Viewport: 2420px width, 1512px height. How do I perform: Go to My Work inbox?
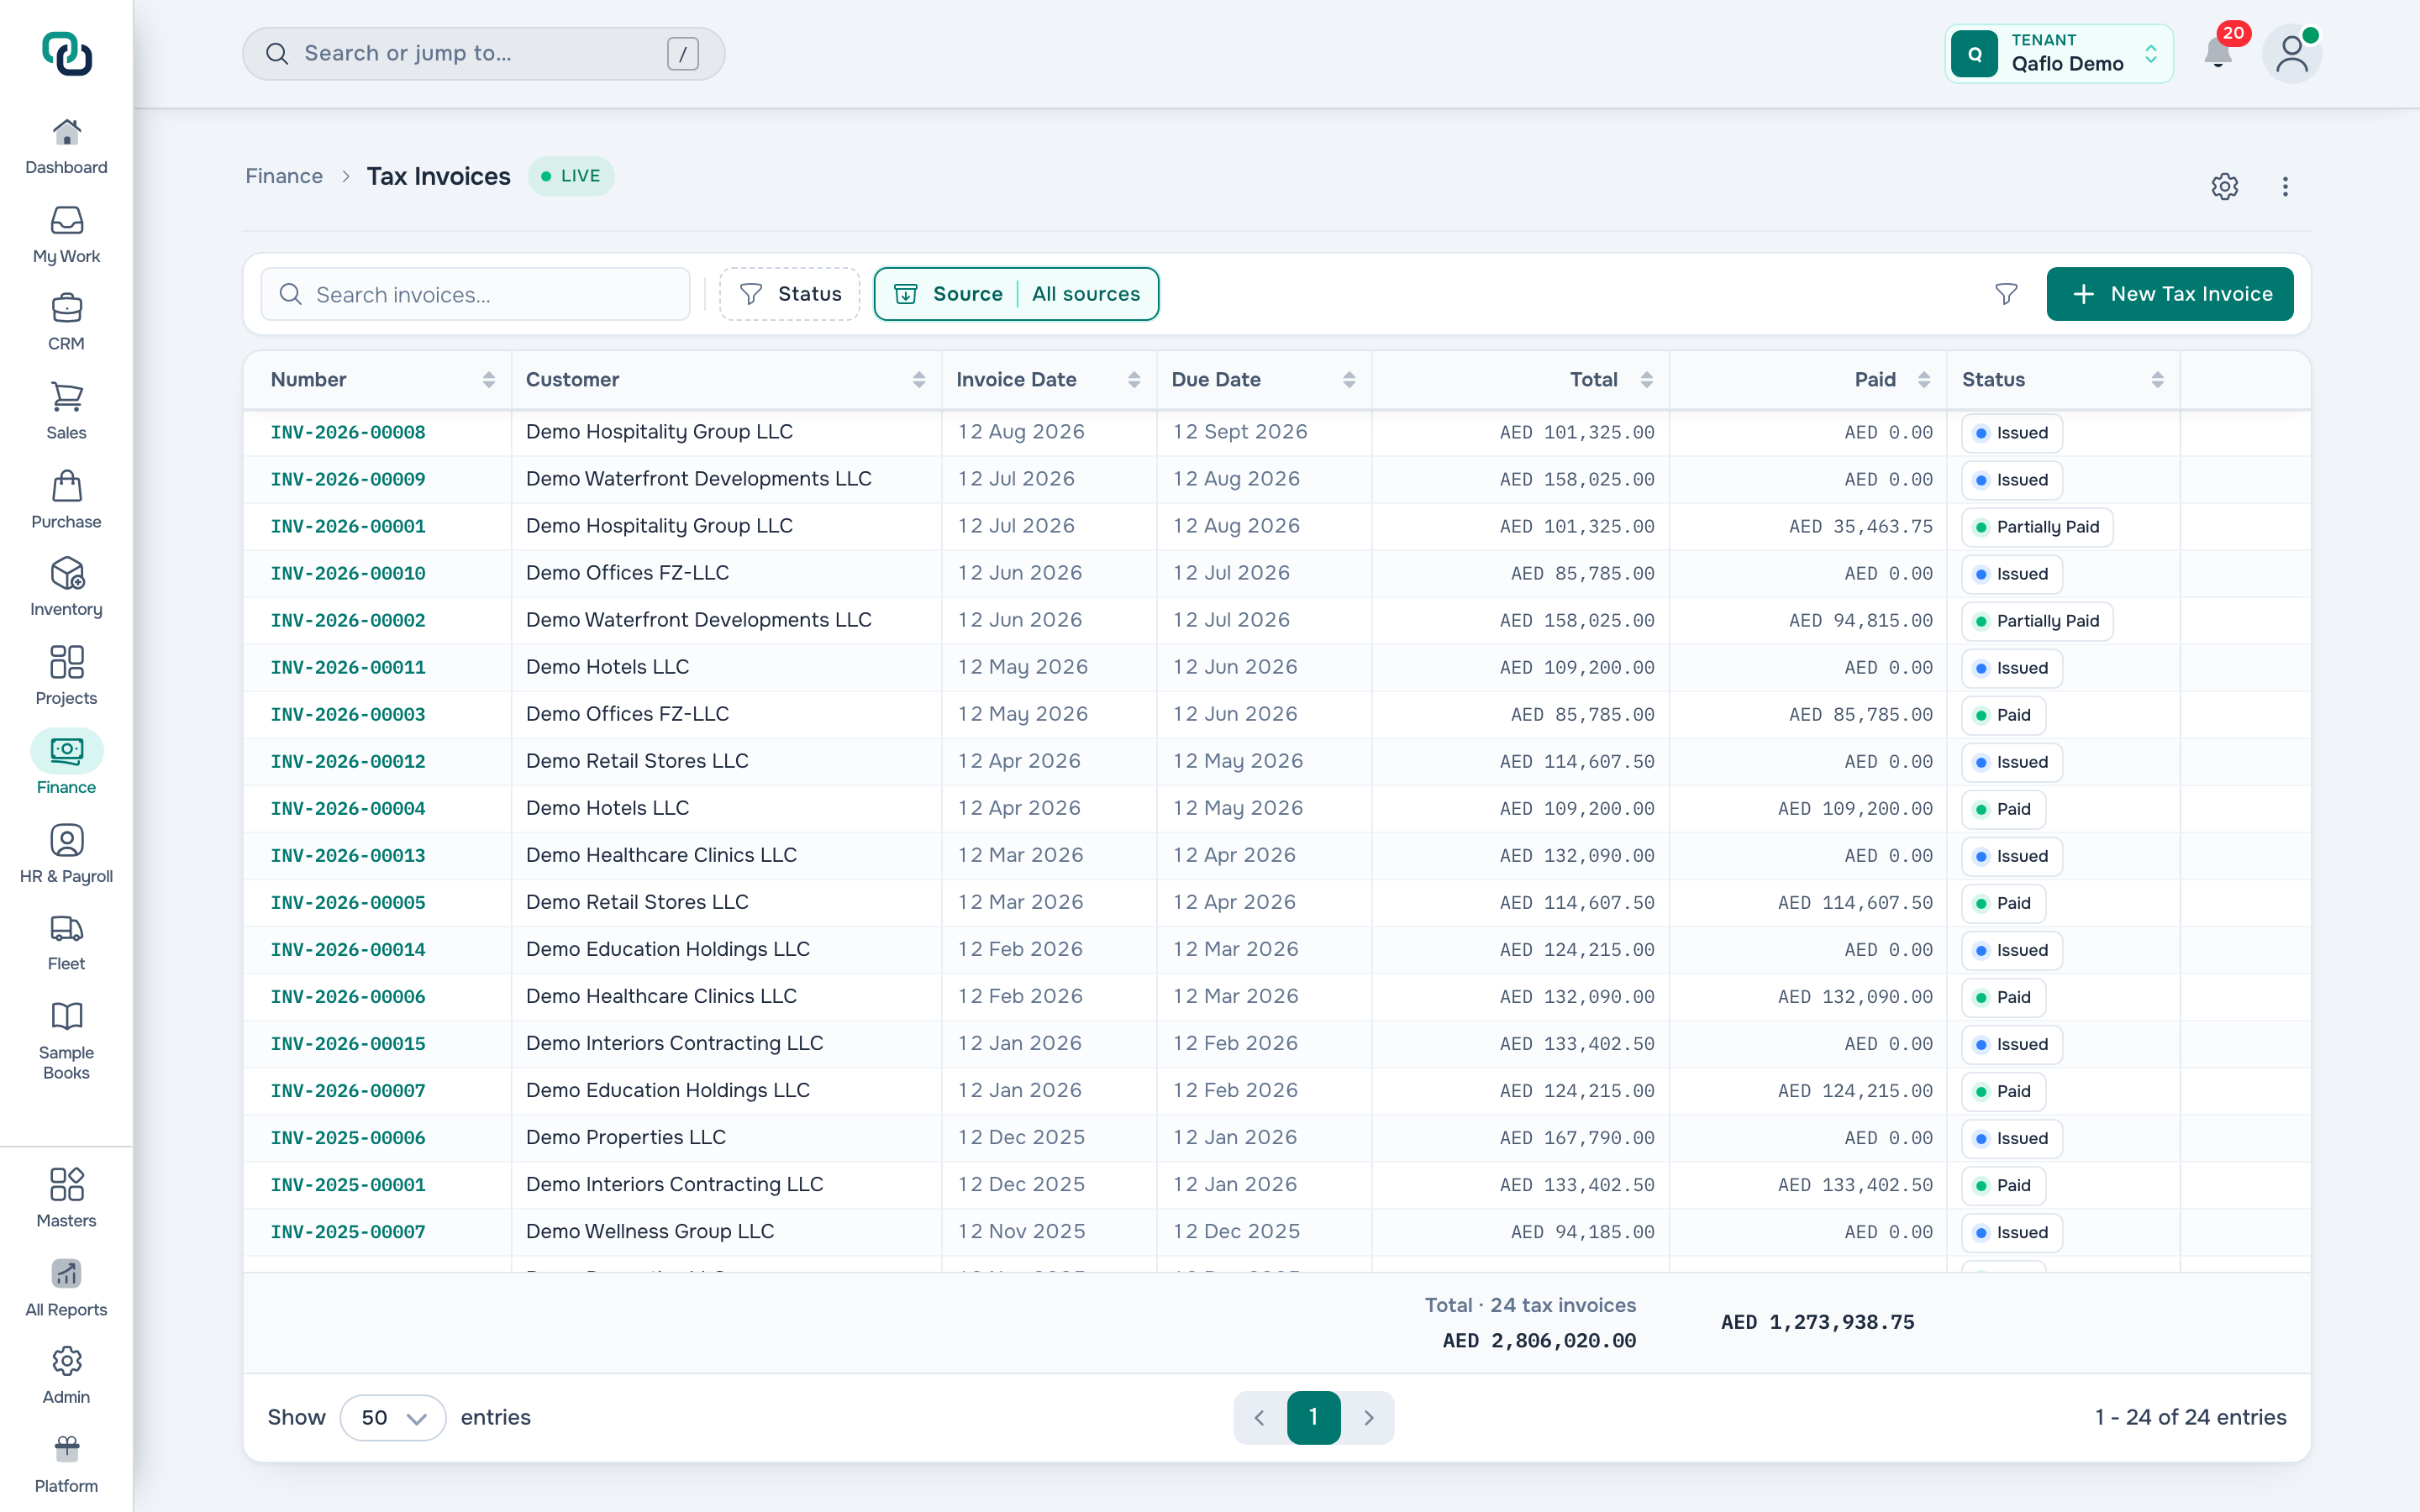66,235
